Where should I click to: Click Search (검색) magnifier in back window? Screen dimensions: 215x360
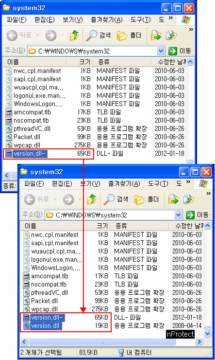tap(91, 36)
